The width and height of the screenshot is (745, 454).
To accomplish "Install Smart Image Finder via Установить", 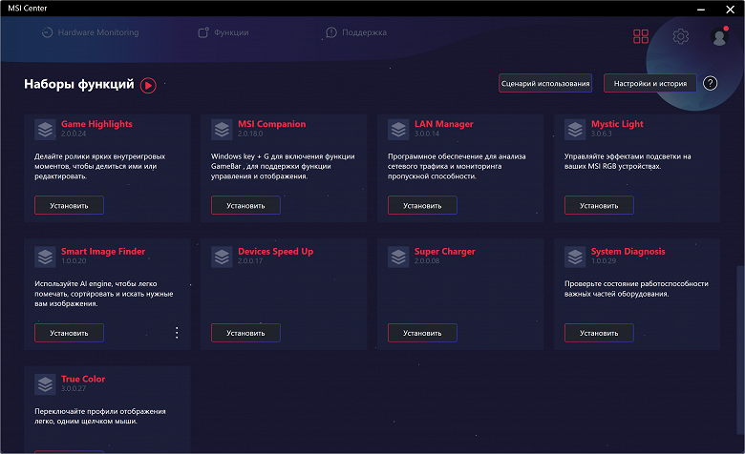I will [69, 333].
